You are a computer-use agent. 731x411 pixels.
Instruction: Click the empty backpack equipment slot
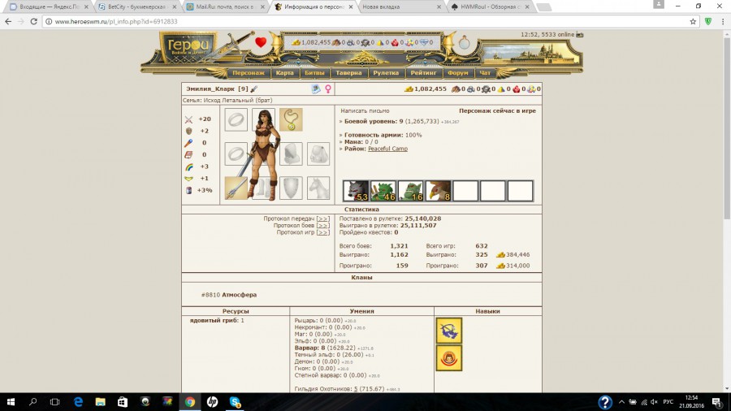click(318, 154)
